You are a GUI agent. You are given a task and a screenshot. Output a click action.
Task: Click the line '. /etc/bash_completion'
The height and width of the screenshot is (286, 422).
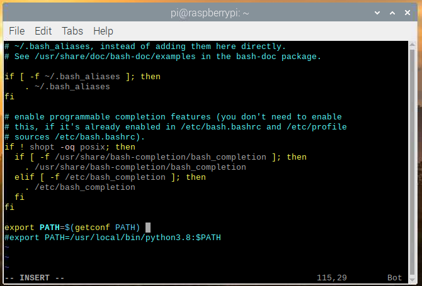point(80,187)
